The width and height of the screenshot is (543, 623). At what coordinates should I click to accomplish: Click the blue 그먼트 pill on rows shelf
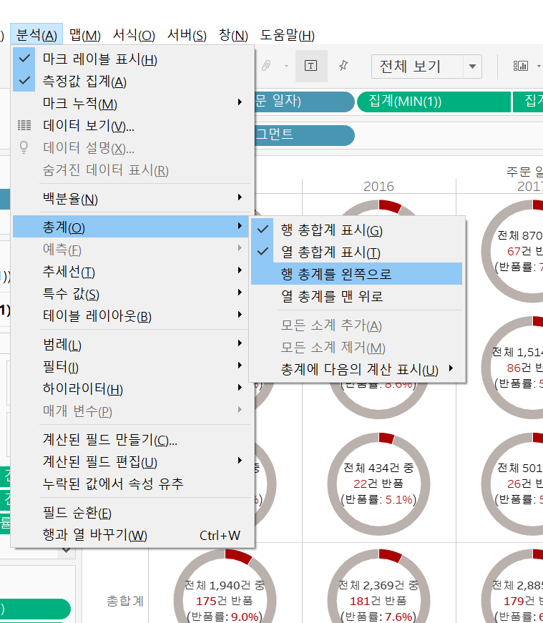pyautogui.click(x=304, y=135)
